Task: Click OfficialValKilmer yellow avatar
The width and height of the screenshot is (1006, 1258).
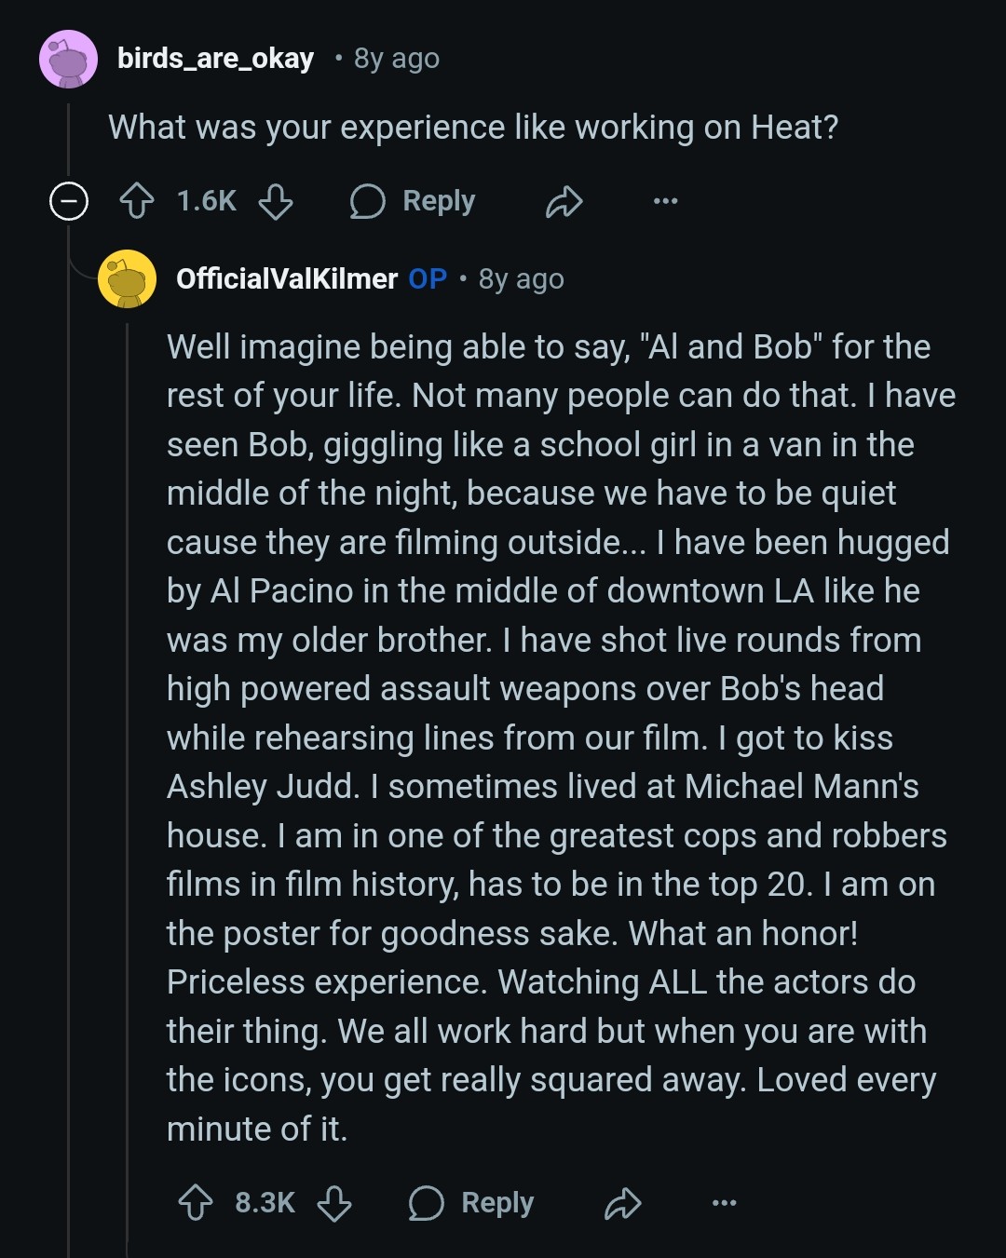Action: 128,278
